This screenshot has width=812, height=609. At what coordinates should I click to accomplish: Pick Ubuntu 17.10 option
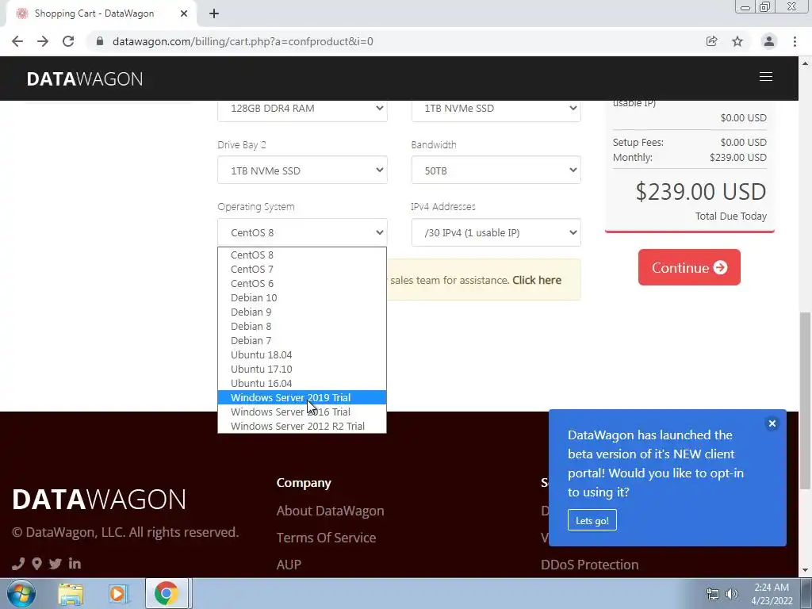tap(302, 369)
